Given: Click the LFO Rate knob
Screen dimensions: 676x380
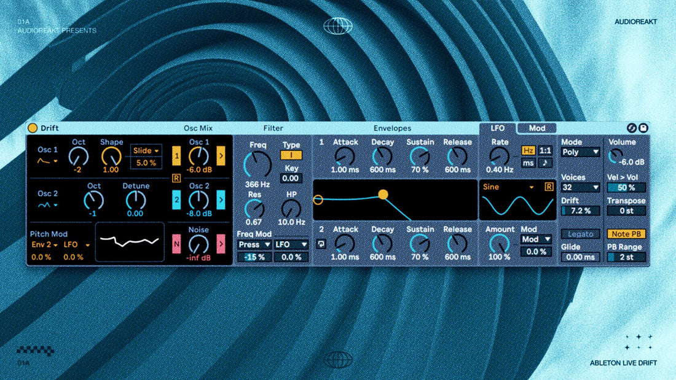Looking at the screenshot, I should point(499,157).
